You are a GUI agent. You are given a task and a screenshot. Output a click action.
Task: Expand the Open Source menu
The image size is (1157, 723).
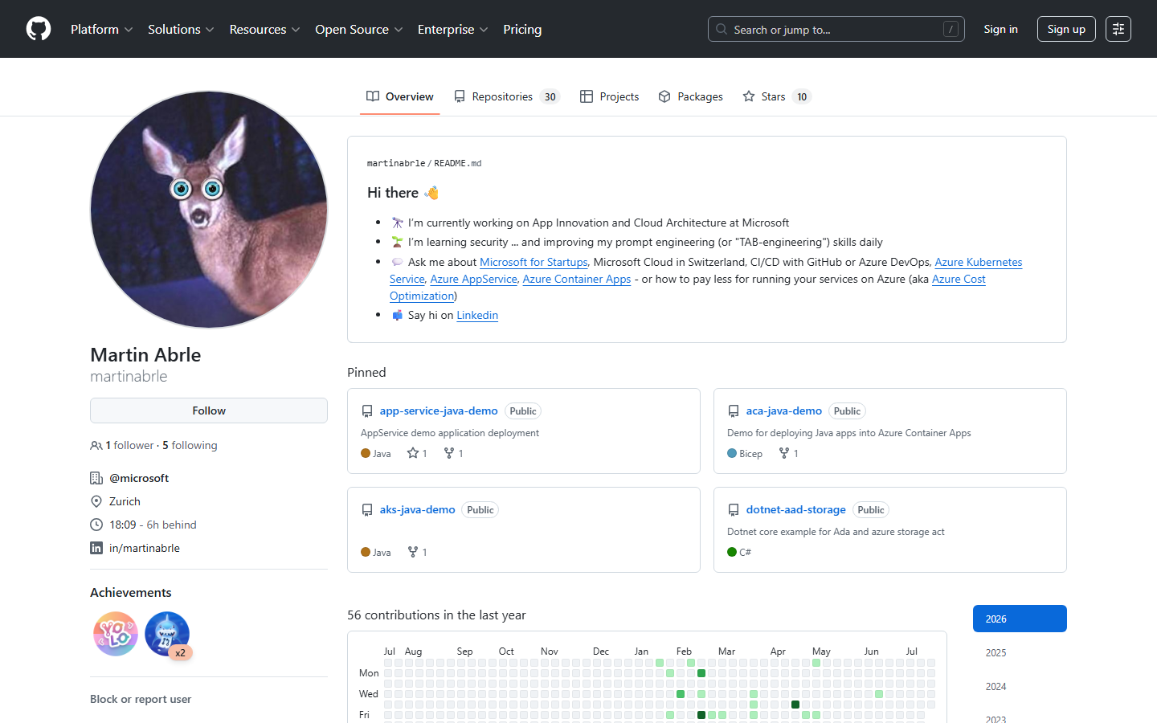(x=359, y=29)
